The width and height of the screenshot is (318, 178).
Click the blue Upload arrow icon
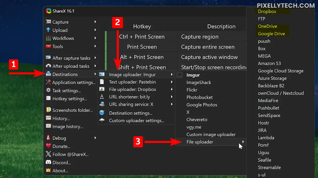(48, 30)
